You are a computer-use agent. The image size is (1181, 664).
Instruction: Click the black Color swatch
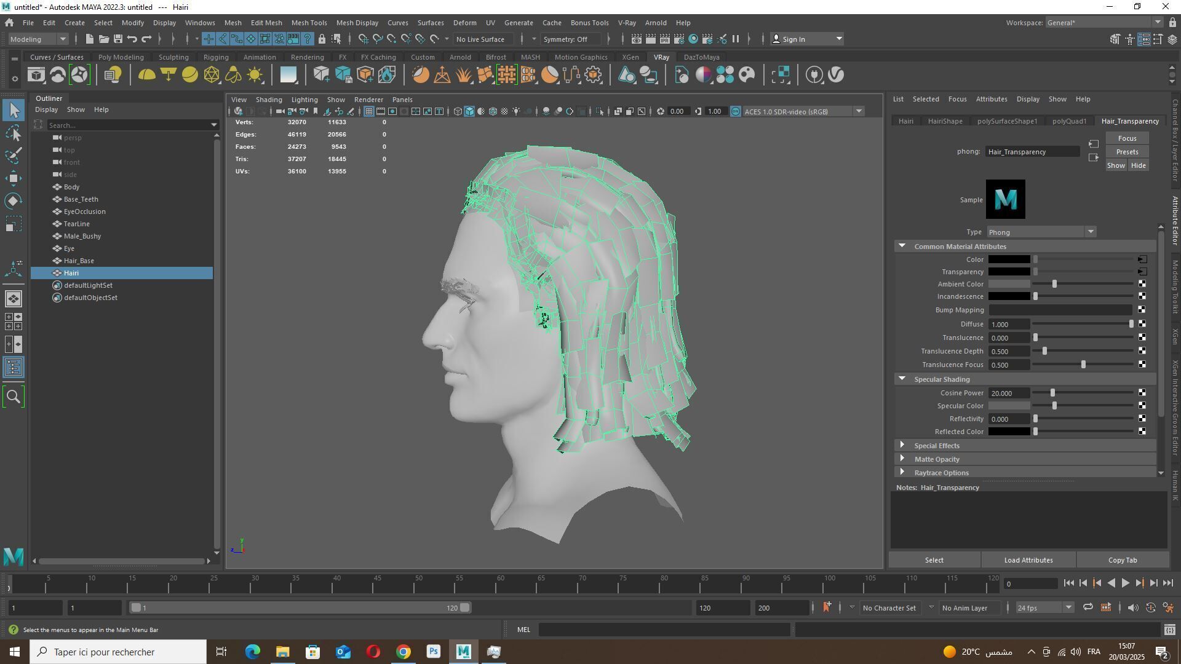click(1009, 259)
